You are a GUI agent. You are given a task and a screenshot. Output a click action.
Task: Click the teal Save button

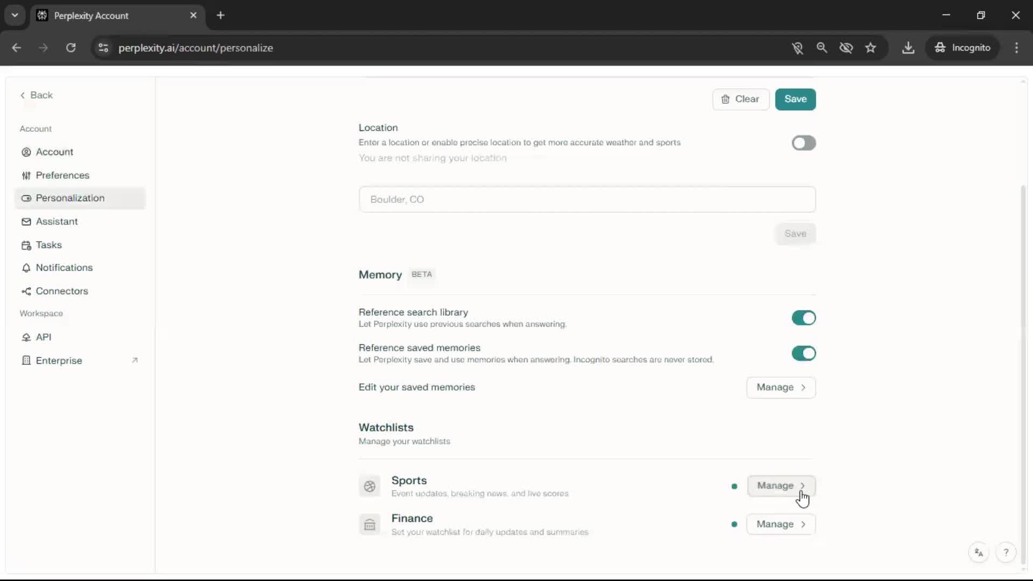click(795, 99)
